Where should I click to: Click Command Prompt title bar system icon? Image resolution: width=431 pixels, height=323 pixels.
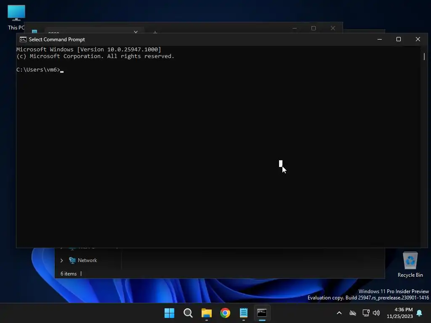click(x=23, y=40)
